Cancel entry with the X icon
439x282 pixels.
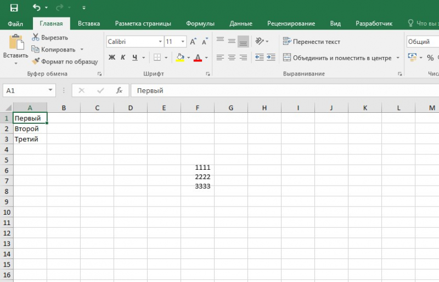pos(81,90)
